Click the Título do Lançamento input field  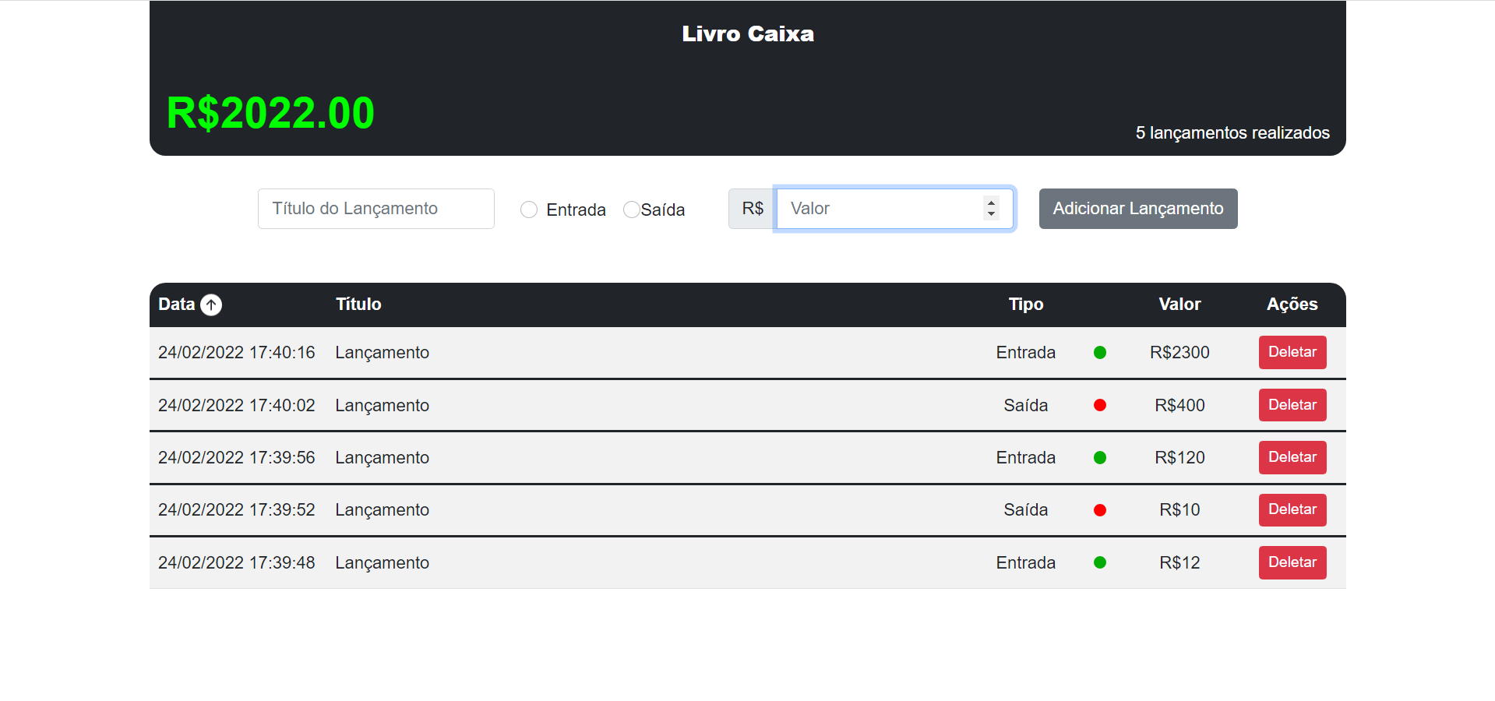coord(376,208)
